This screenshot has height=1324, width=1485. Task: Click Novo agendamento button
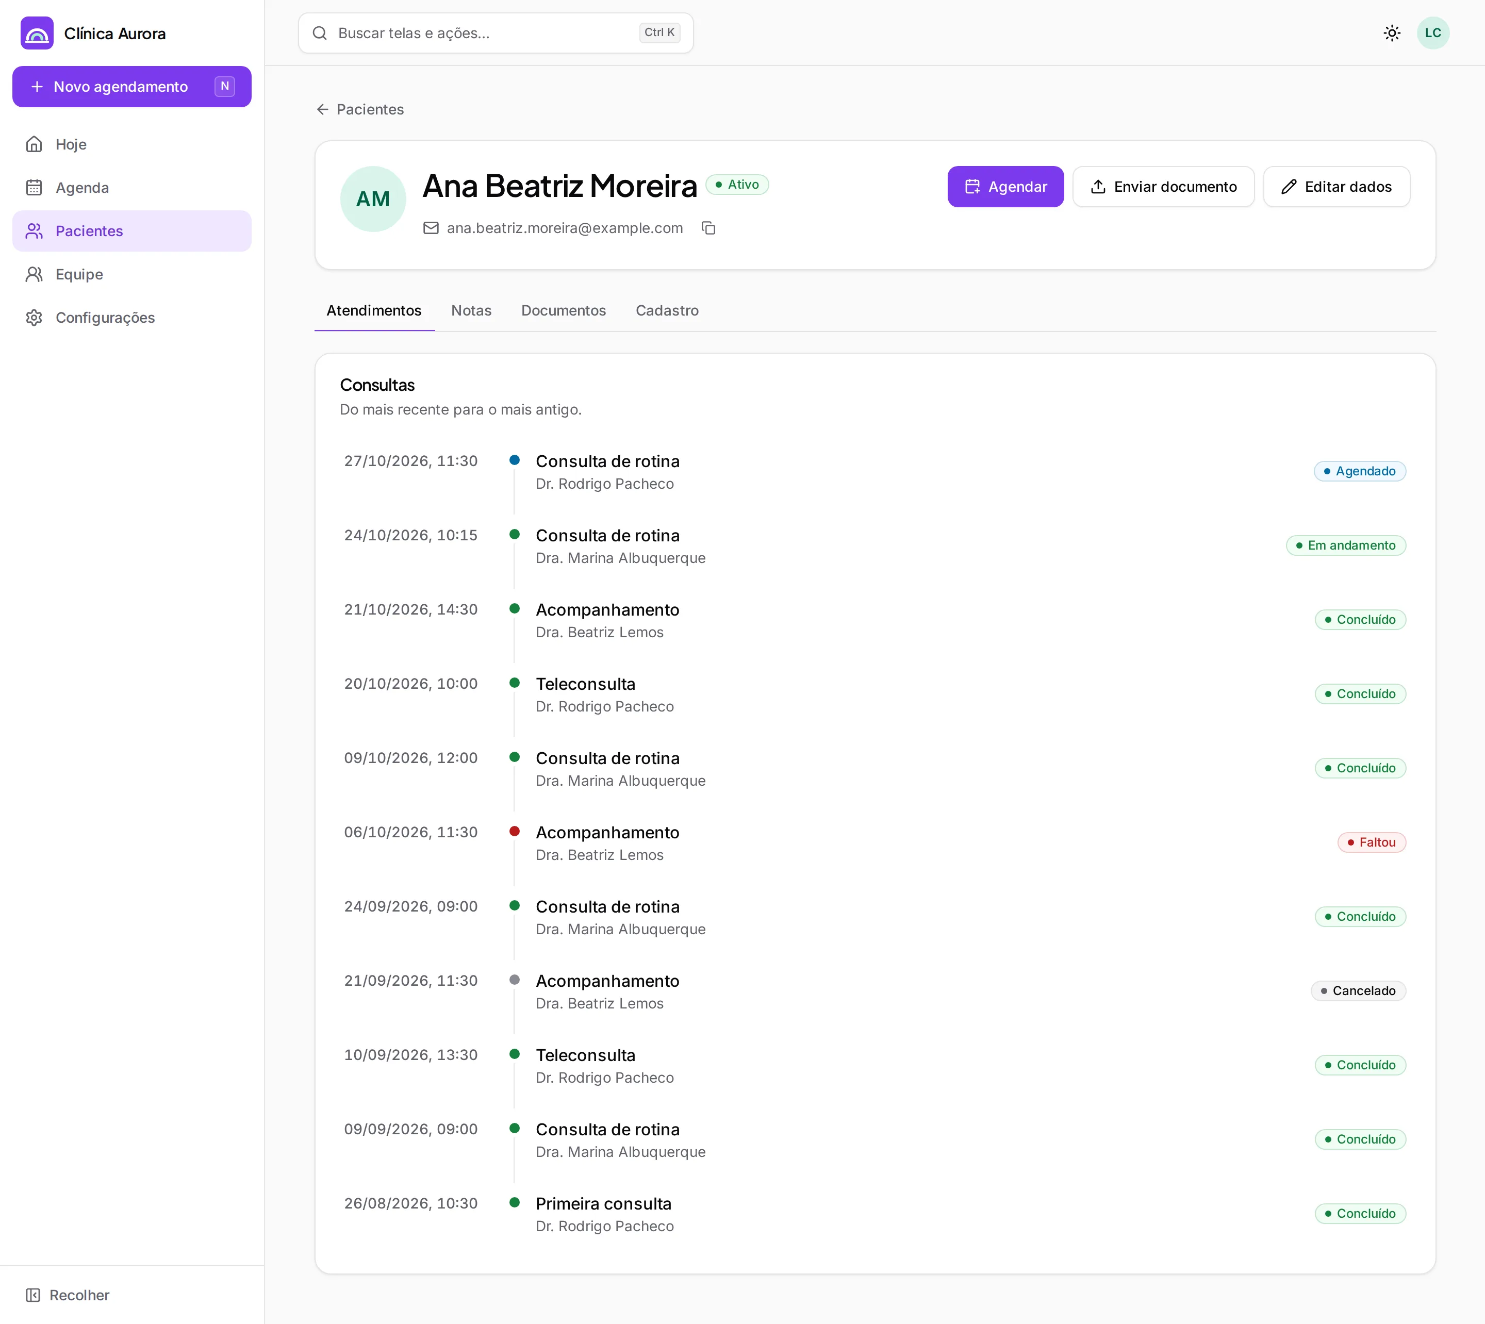click(x=131, y=87)
